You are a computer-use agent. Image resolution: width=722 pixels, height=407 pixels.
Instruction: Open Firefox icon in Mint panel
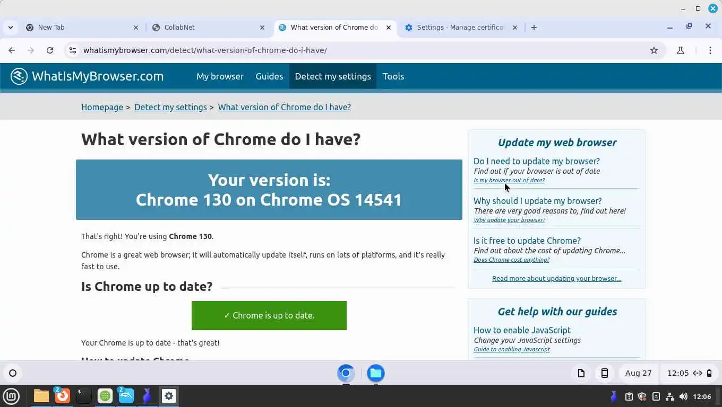(63, 396)
